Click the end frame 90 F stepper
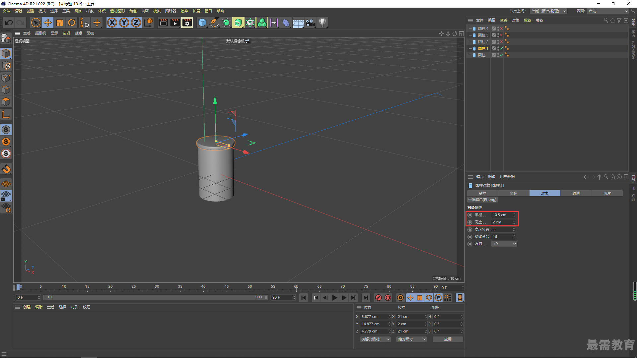The height and width of the screenshot is (358, 637). tap(293, 298)
